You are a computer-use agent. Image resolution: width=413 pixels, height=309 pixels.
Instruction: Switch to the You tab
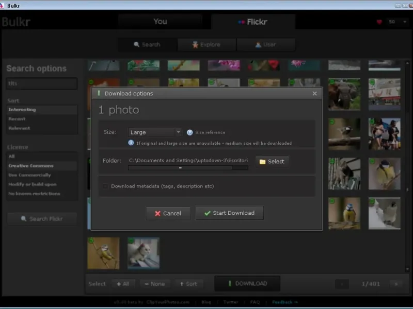coord(160,22)
